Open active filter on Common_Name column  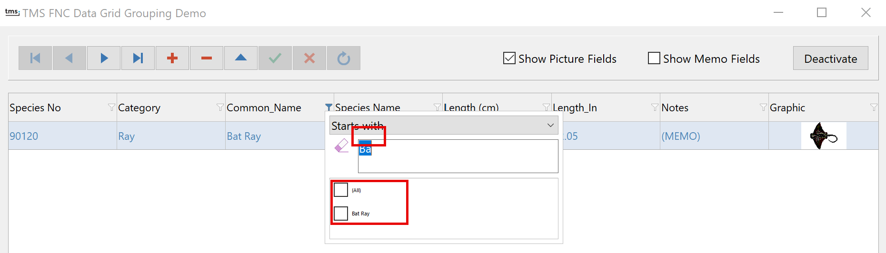click(x=329, y=107)
